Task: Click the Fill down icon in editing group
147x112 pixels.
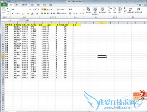Action: (125, 11)
